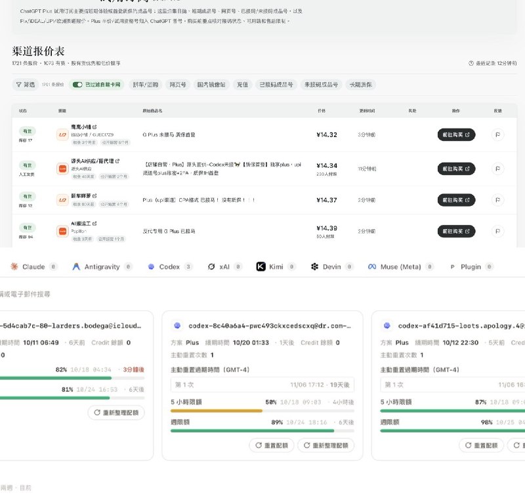Click 重置配額 on codex-8c40a6a4 card
Screen dimensions: 525x499
point(272,445)
